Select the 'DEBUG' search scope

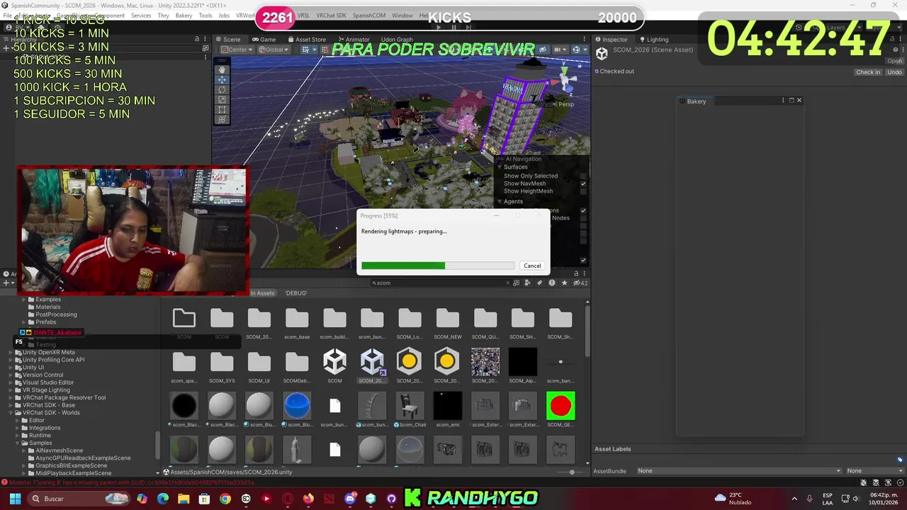click(296, 293)
